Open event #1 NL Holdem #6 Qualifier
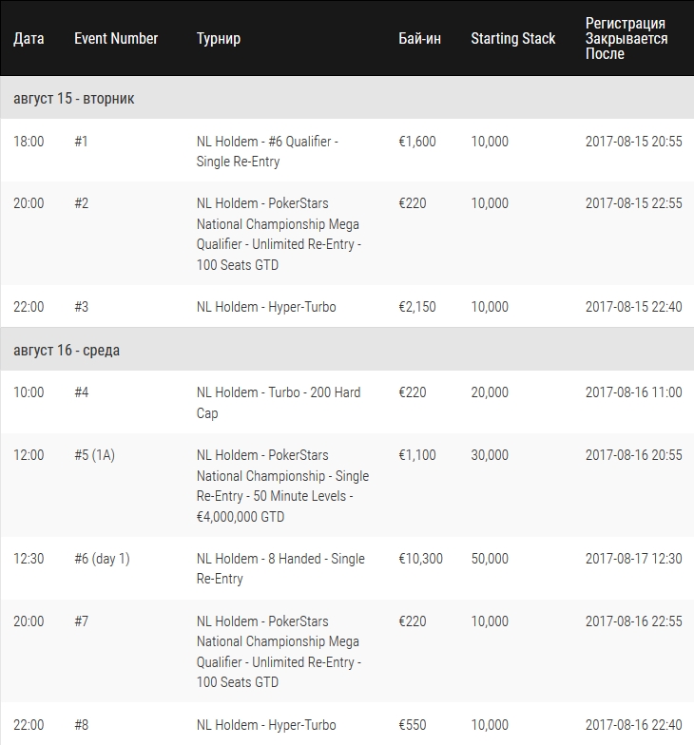 pyautogui.click(x=267, y=151)
